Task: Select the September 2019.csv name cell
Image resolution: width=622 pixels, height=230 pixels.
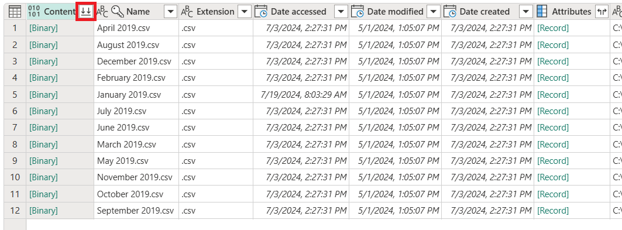Action: (x=136, y=211)
